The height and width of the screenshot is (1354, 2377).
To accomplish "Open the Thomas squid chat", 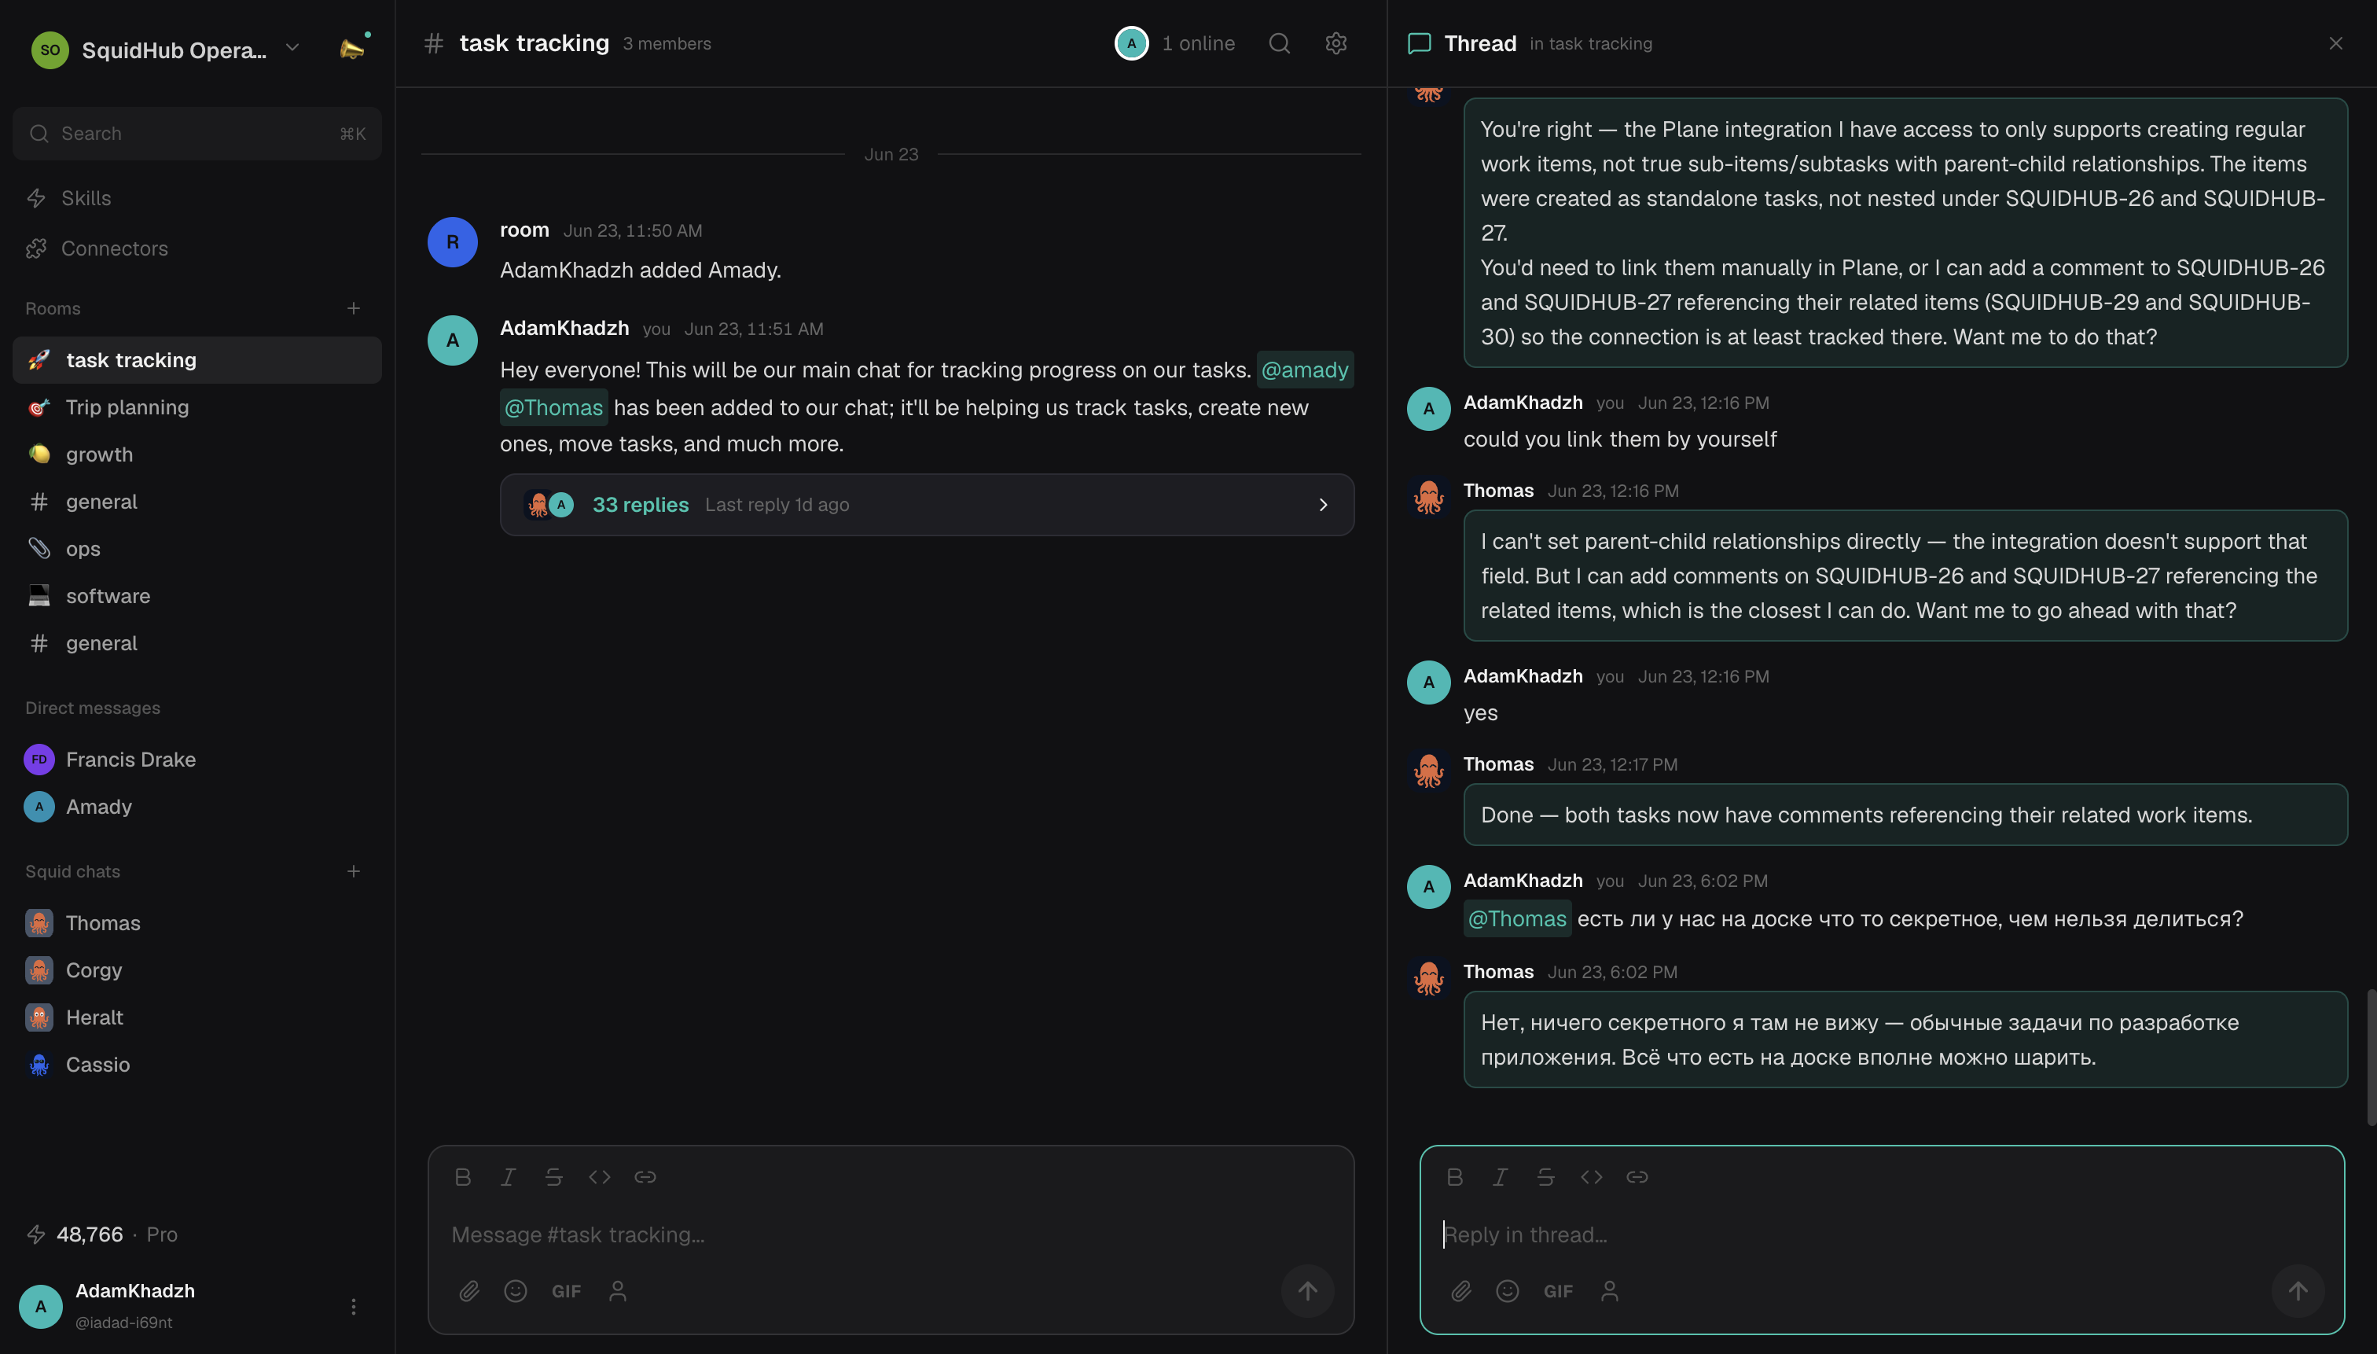I will click(x=197, y=922).
